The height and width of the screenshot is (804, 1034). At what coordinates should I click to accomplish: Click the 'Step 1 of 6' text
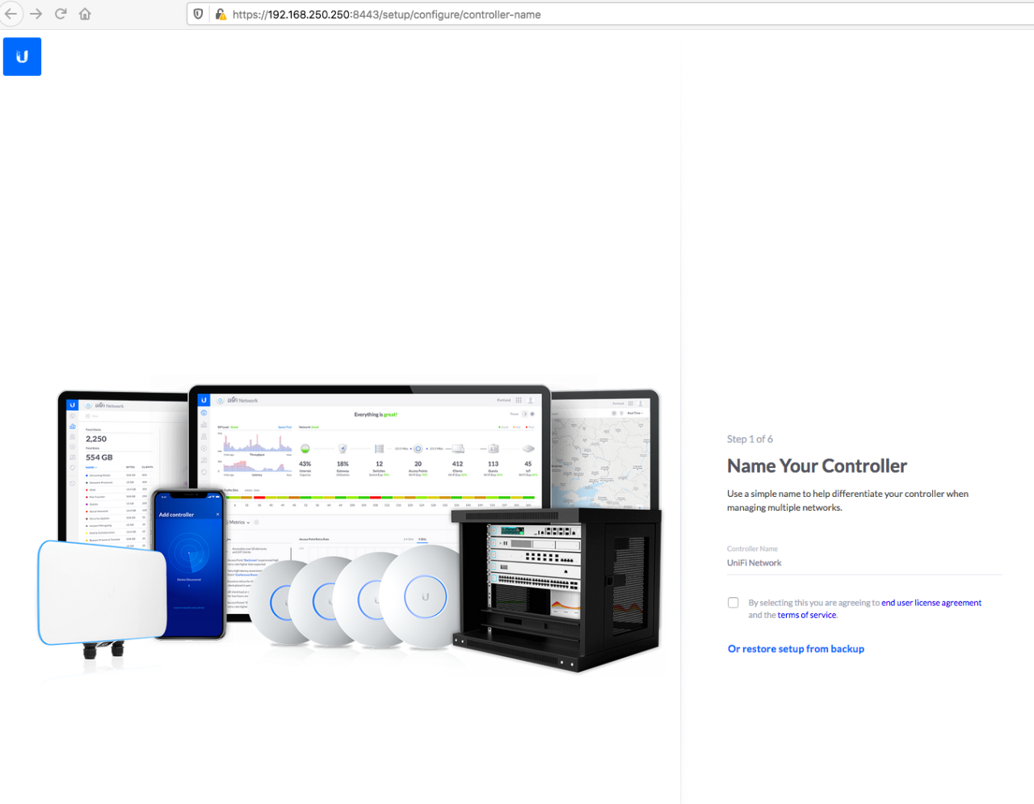(750, 440)
